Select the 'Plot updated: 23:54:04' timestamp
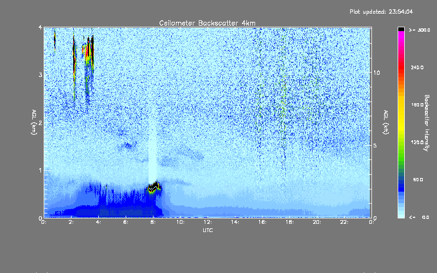This screenshot has width=437, height=273. coord(381,11)
